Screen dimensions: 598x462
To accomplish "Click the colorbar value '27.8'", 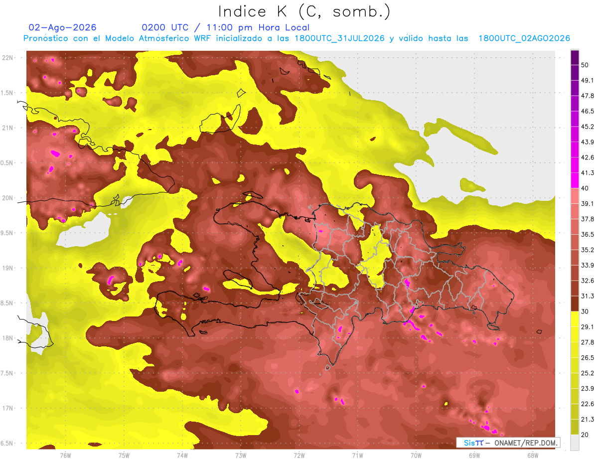I will [x=588, y=342].
